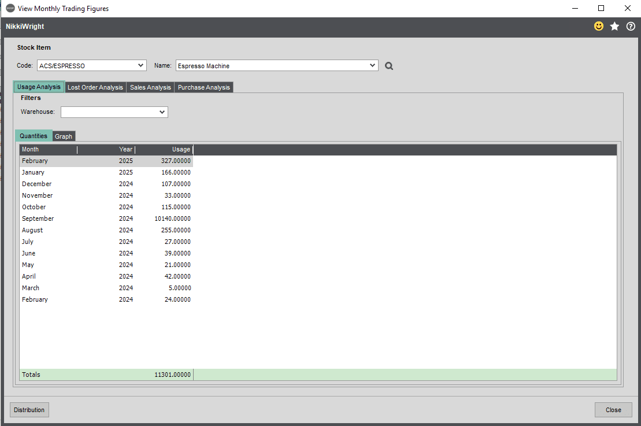Sort by the Year column header
Image resolution: width=641 pixels, height=426 pixels.
106,150
